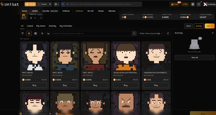Expand the Price: From Low to High dropdown

point(151,34)
